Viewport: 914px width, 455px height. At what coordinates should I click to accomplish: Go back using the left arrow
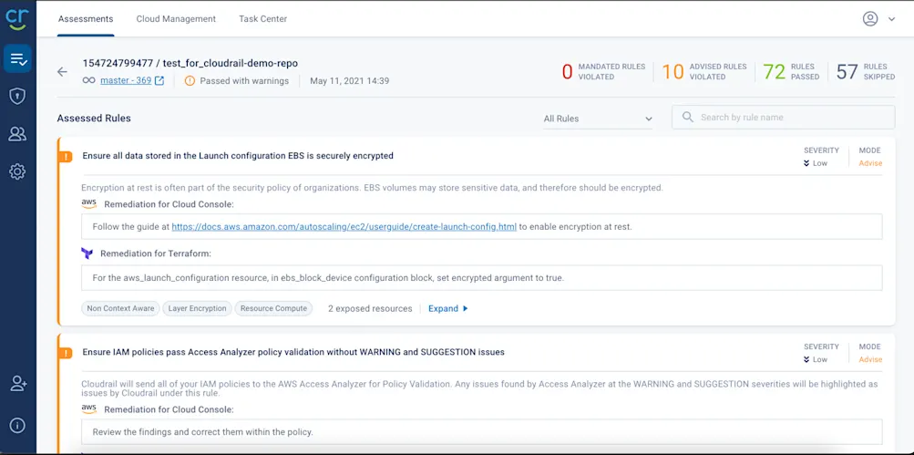pos(62,72)
